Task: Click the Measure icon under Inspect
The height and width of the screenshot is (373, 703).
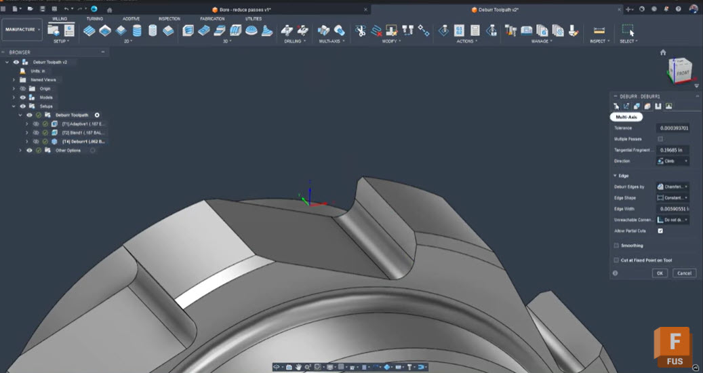Action: click(x=599, y=31)
